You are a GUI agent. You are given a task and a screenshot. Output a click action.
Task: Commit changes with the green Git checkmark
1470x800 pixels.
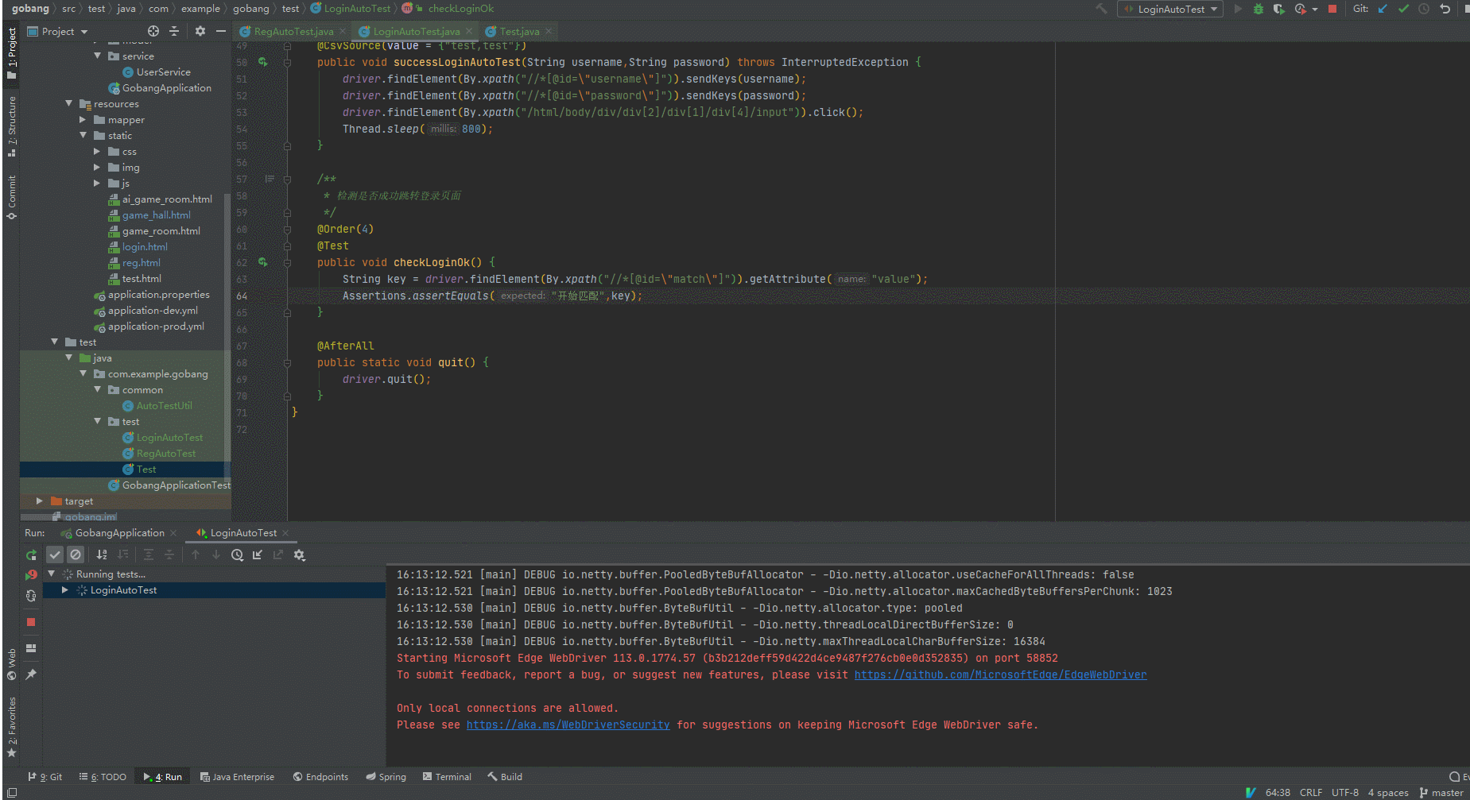coord(1403,9)
